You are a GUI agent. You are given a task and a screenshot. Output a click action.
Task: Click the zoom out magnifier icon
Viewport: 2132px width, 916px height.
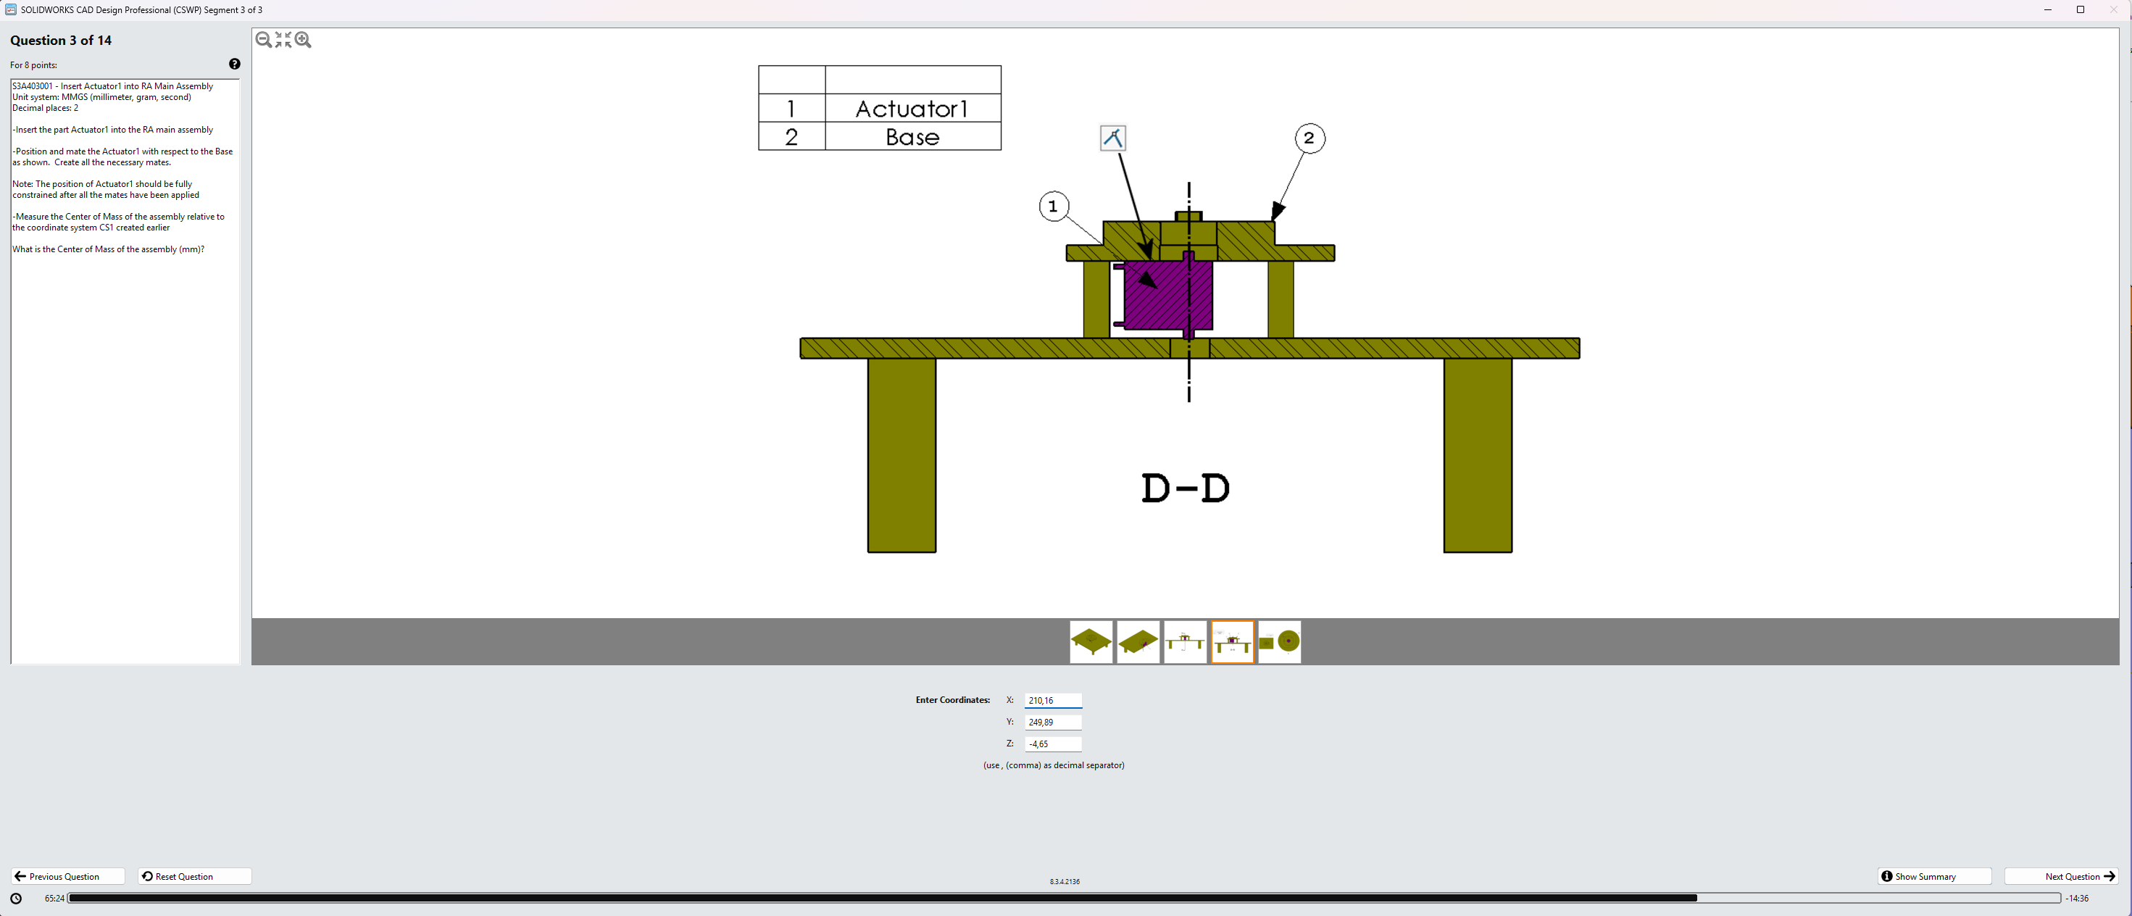[x=263, y=40]
